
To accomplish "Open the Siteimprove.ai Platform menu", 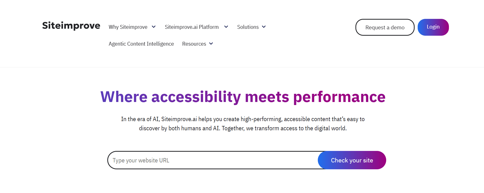I will click(x=192, y=27).
